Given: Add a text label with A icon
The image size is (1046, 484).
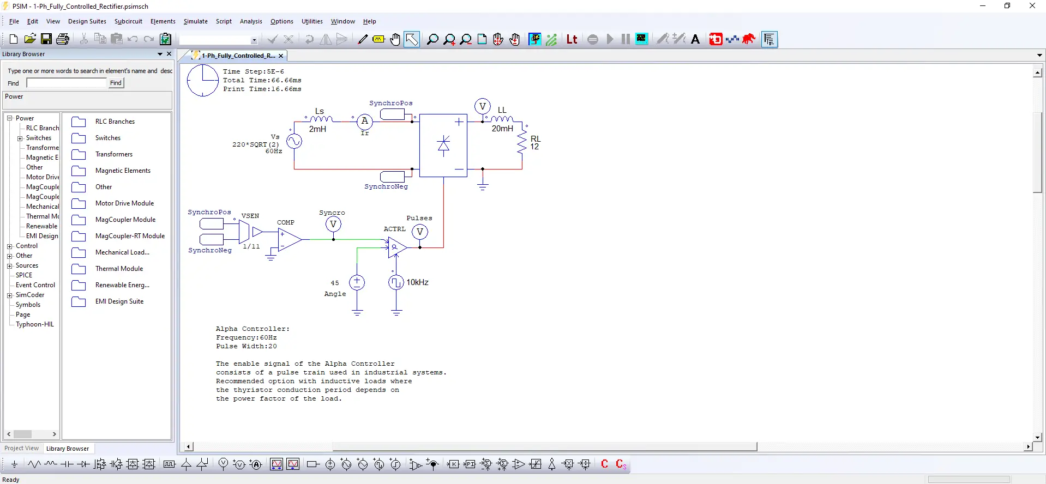Looking at the screenshot, I should [x=695, y=39].
